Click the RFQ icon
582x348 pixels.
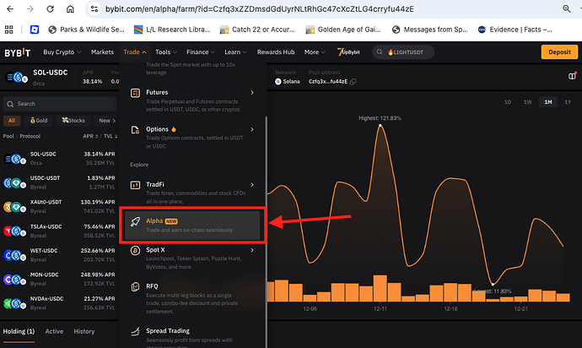point(135,286)
